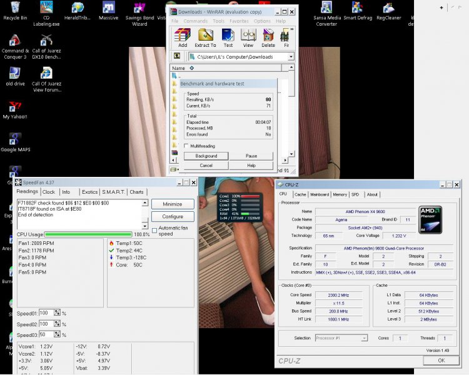469x375 pixels.
Task: Switch to the S.M.A.R.T. tab in SpeedFan
Action: [x=113, y=192]
